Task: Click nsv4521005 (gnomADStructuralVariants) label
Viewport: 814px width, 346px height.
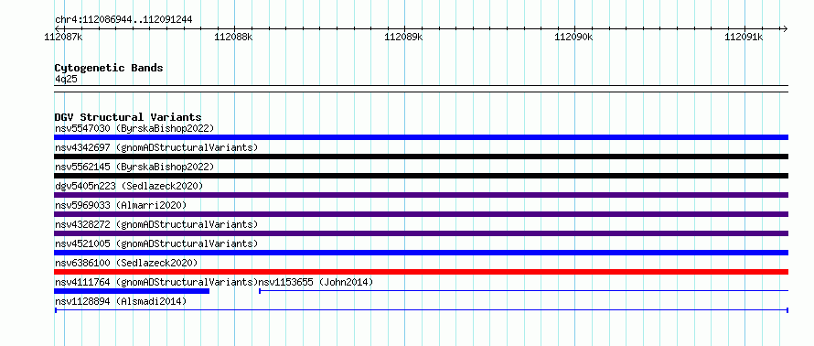Action: click(156, 243)
